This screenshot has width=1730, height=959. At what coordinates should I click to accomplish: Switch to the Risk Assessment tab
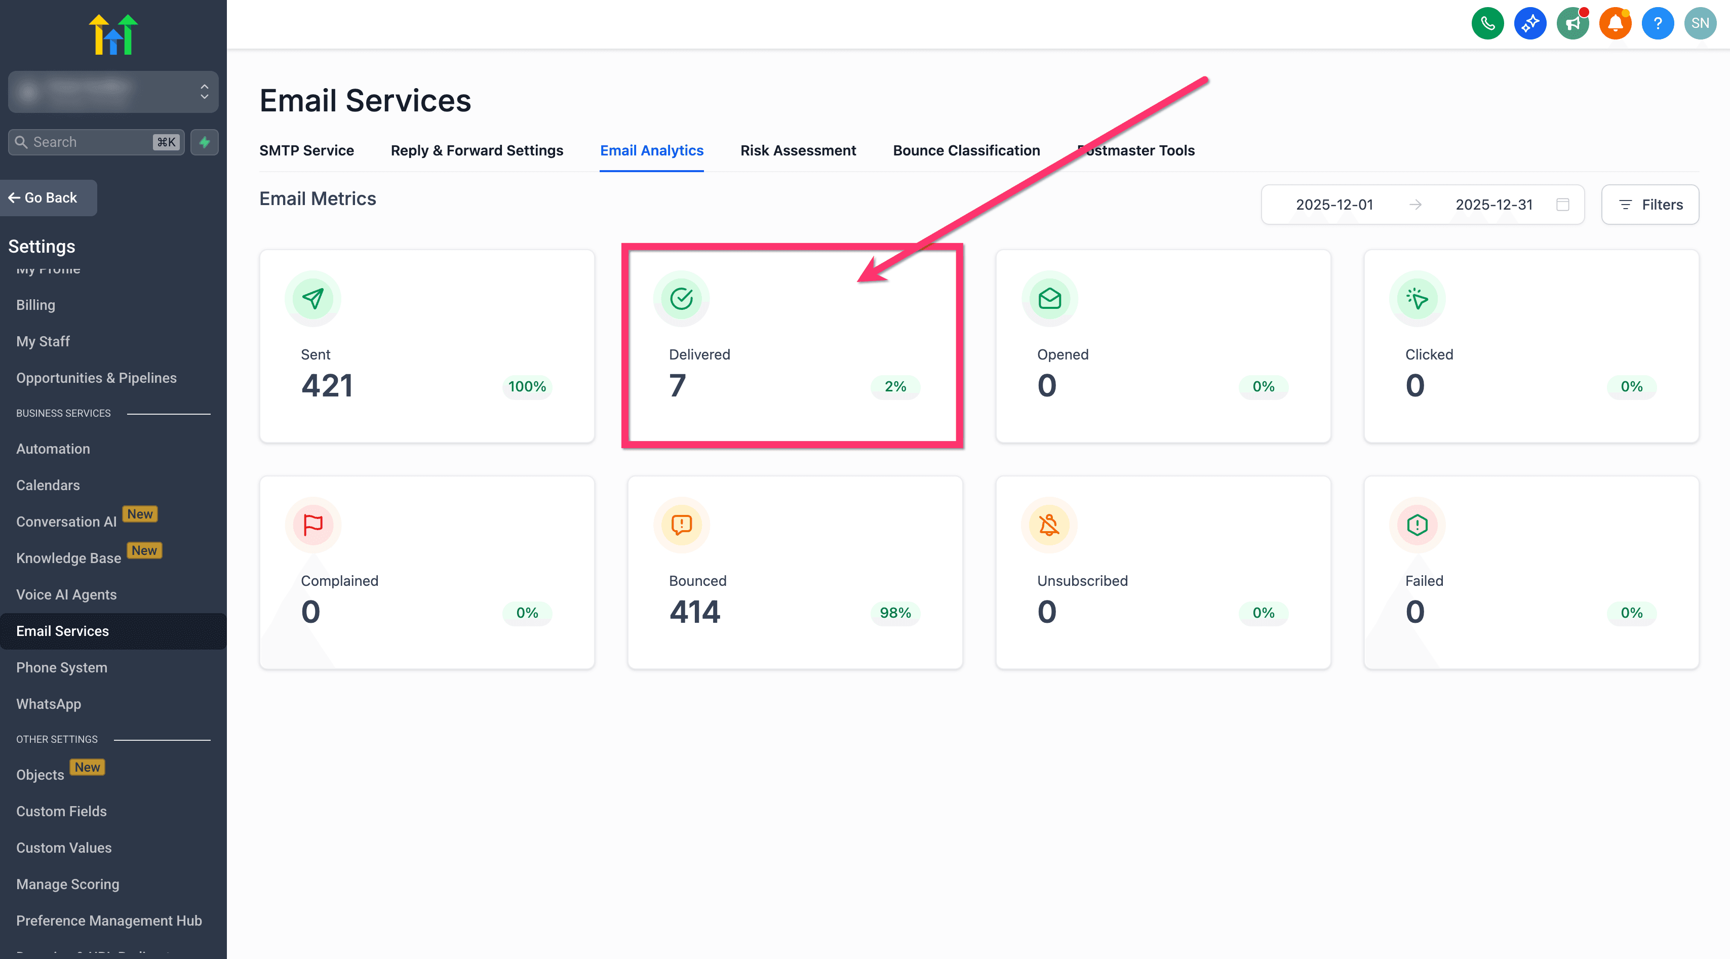coord(798,150)
